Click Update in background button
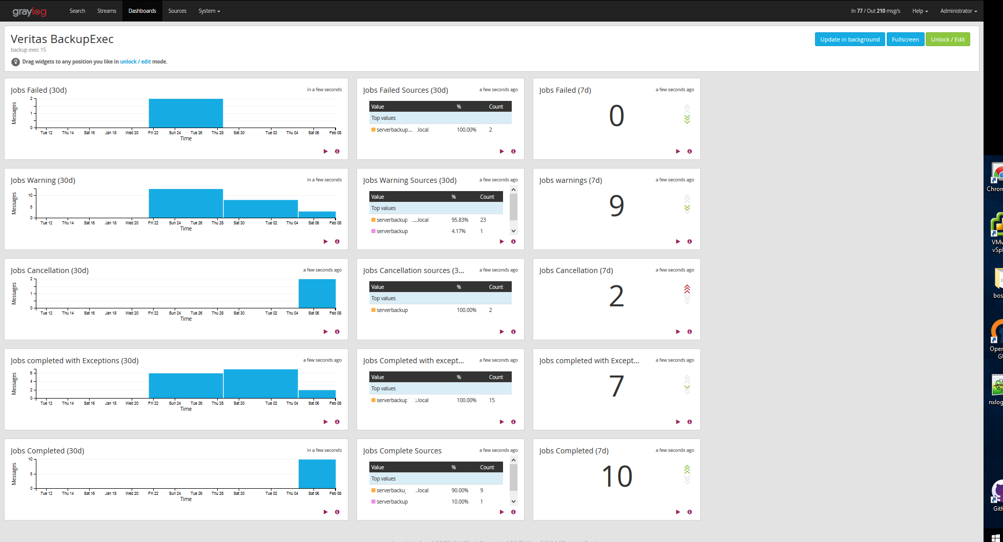Viewport: 1003px width, 542px height. [850, 39]
